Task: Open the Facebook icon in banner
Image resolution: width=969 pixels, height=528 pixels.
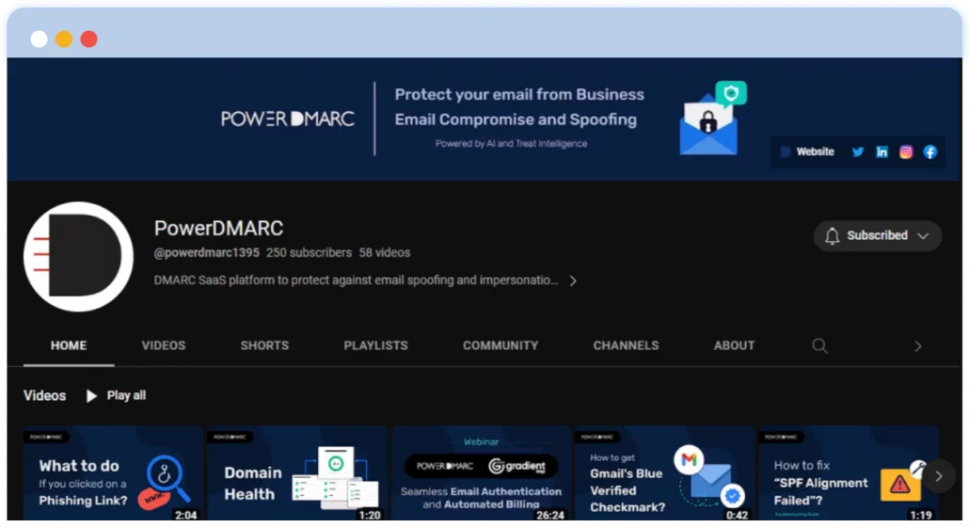Action: coord(930,152)
